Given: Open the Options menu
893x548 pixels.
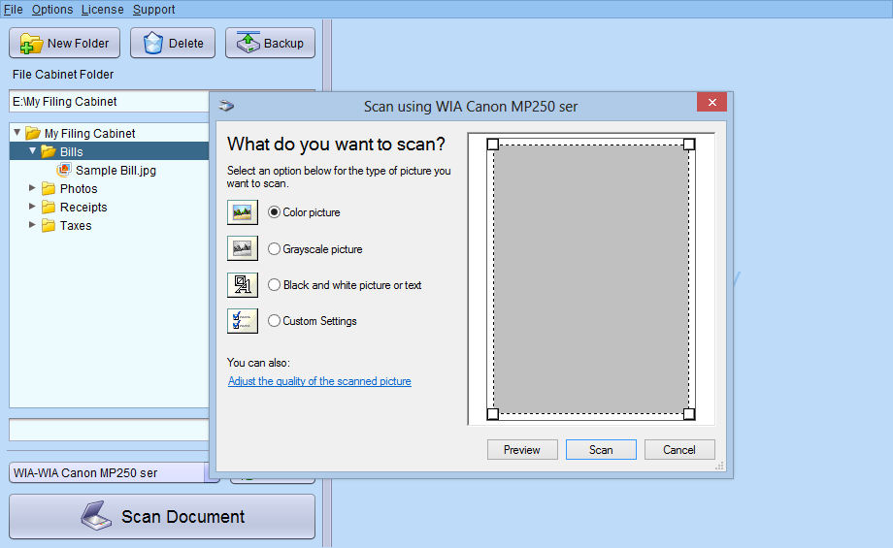Looking at the screenshot, I should click(52, 9).
